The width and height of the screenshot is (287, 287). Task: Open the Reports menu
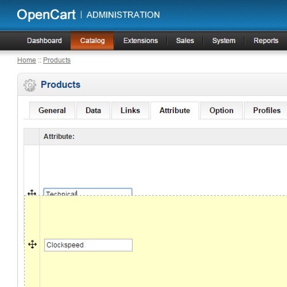tap(265, 41)
